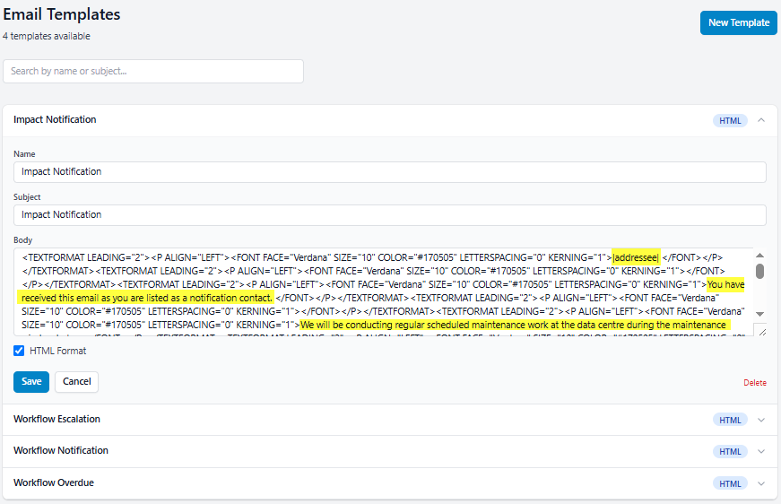Open the Workflow Overdue template row
The width and height of the screenshot is (781, 504).
coord(389,483)
